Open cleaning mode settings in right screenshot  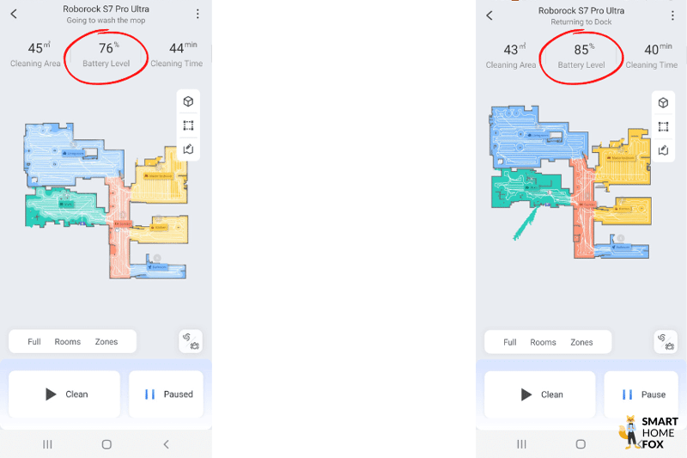(666, 342)
